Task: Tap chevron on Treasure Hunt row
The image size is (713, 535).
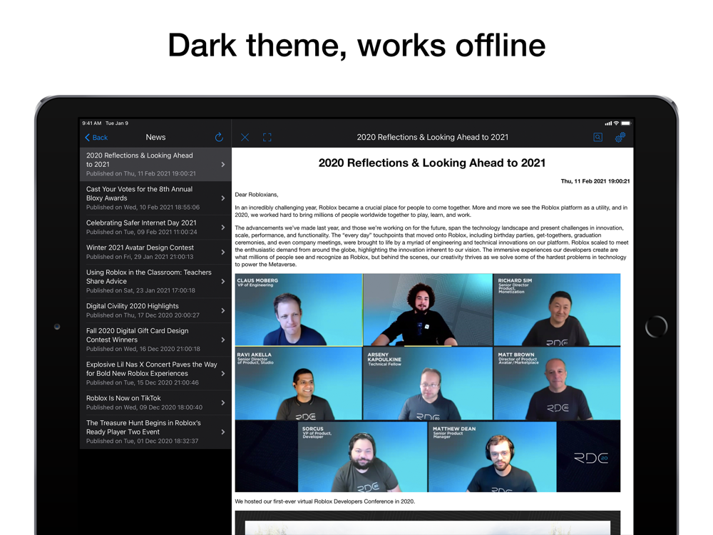Action: pos(222,432)
